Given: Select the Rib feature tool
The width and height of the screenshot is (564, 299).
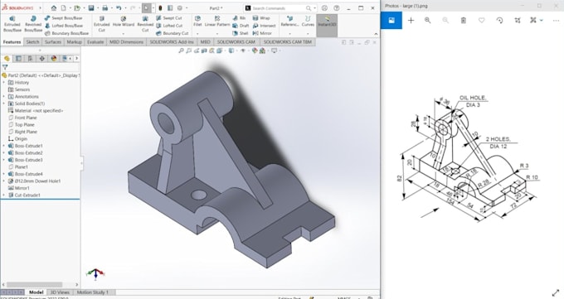Looking at the screenshot, I should pos(239,18).
